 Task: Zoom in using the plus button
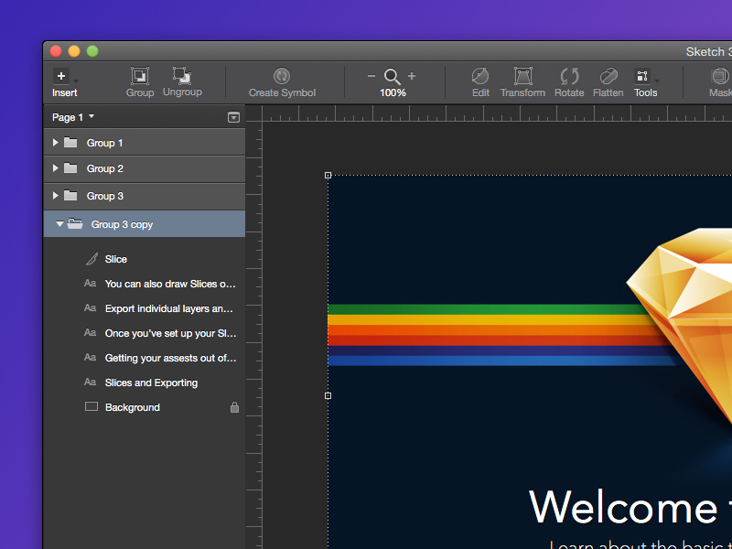(x=412, y=76)
